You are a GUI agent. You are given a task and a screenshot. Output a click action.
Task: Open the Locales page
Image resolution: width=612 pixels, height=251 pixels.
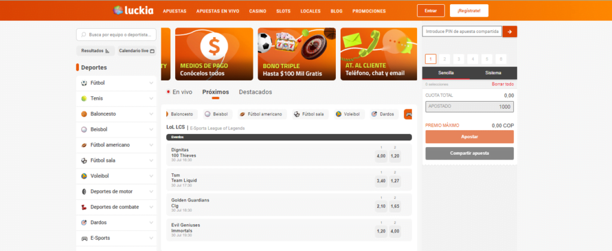tap(311, 11)
